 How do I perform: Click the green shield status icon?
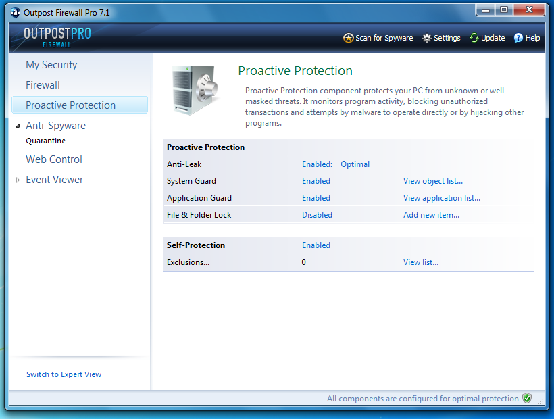(527, 398)
